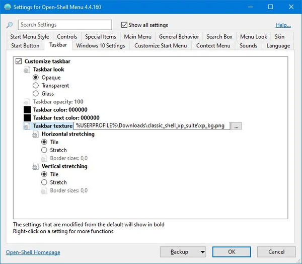Maximize the Open-Shell settings window
This screenshot has height=264, width=302.
point(271,7)
